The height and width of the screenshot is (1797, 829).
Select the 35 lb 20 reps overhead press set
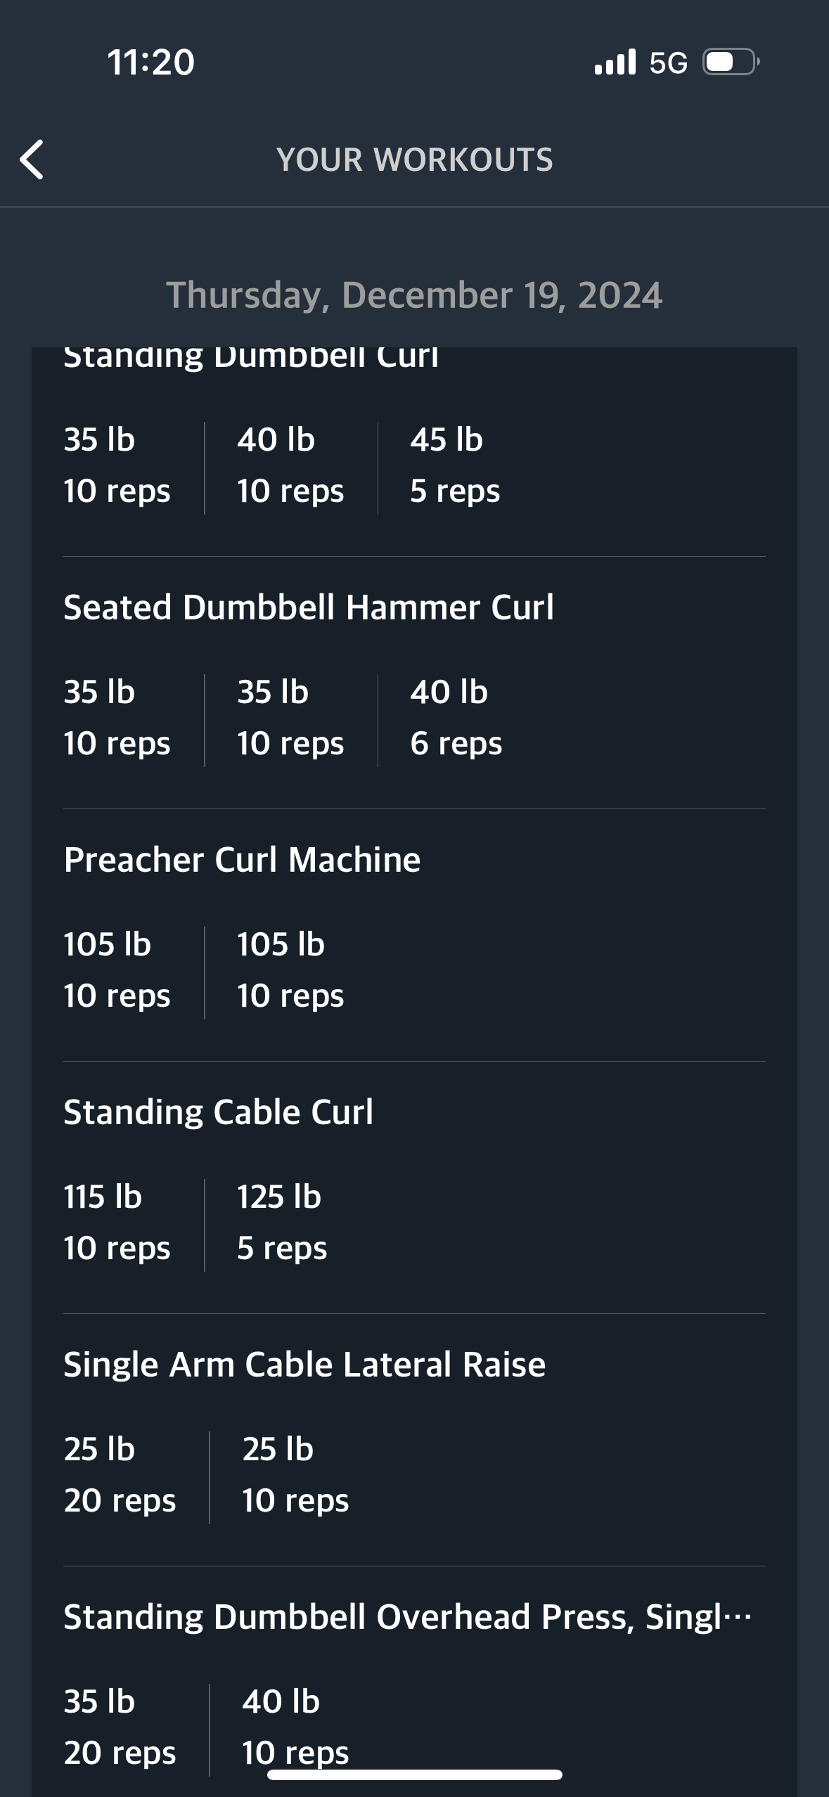120,1727
